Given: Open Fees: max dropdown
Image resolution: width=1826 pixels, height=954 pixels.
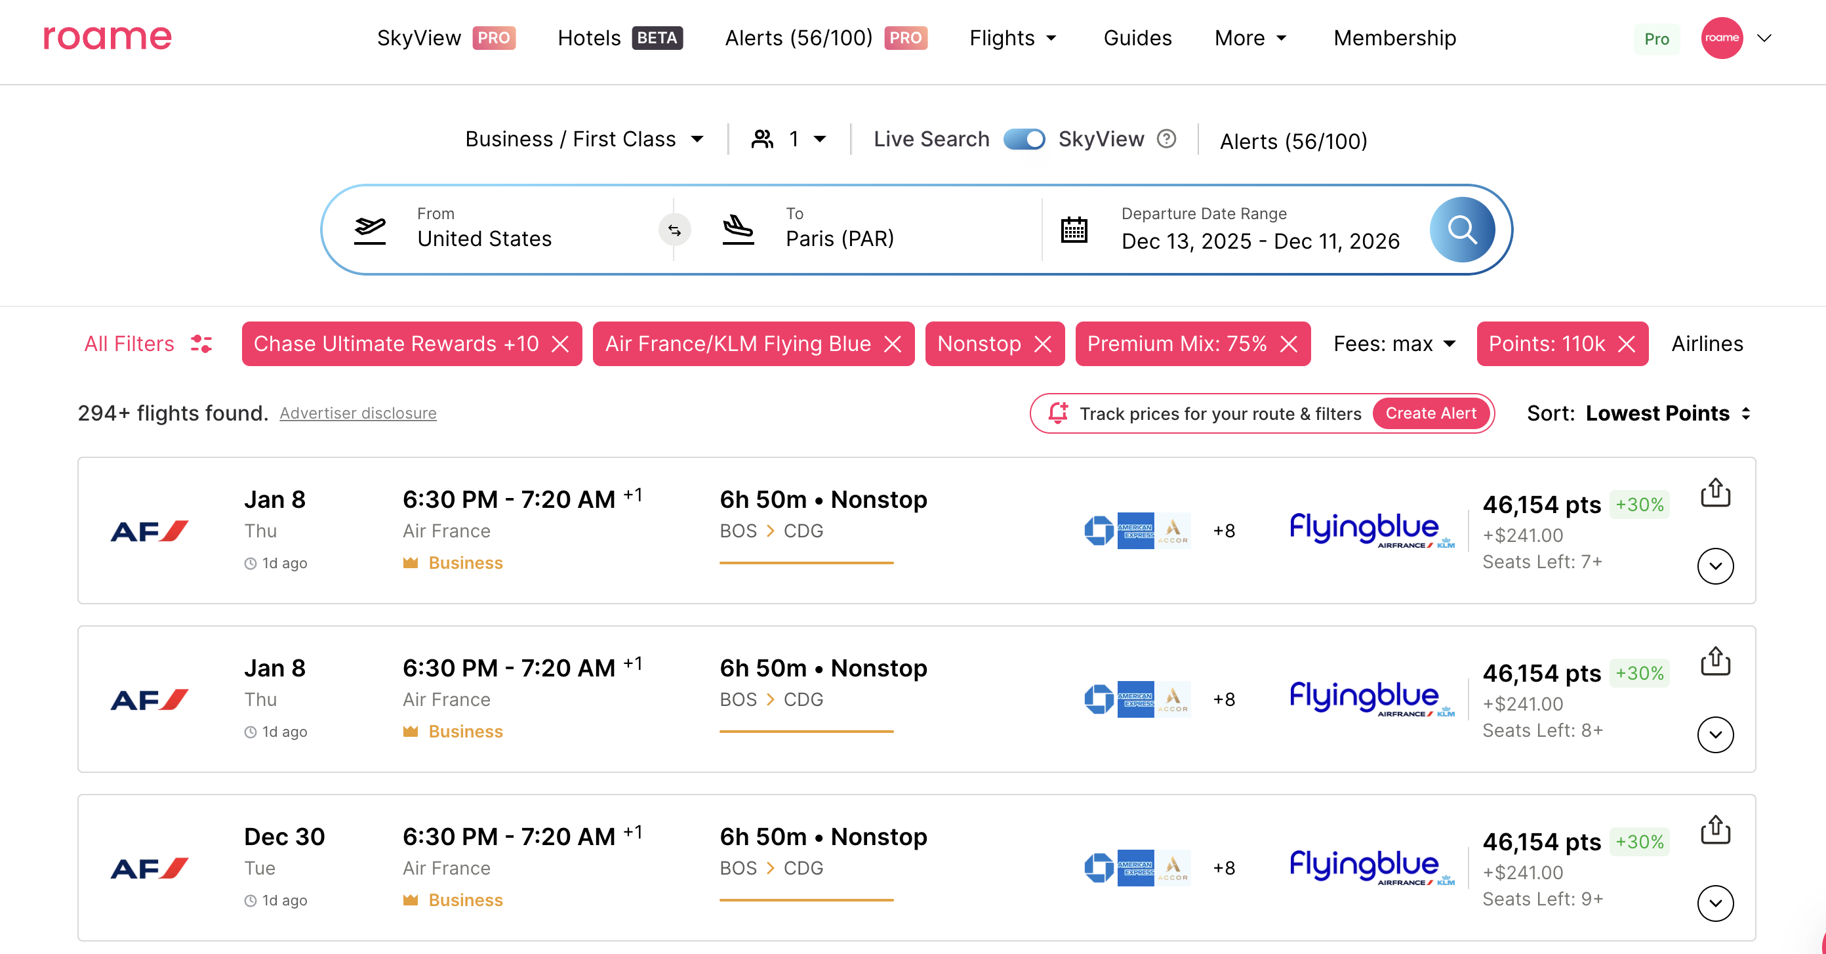Looking at the screenshot, I should click(x=1394, y=344).
